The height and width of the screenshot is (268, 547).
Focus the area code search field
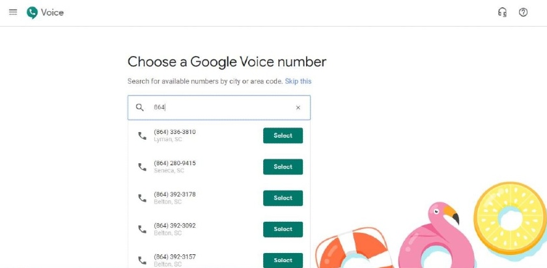click(221, 107)
